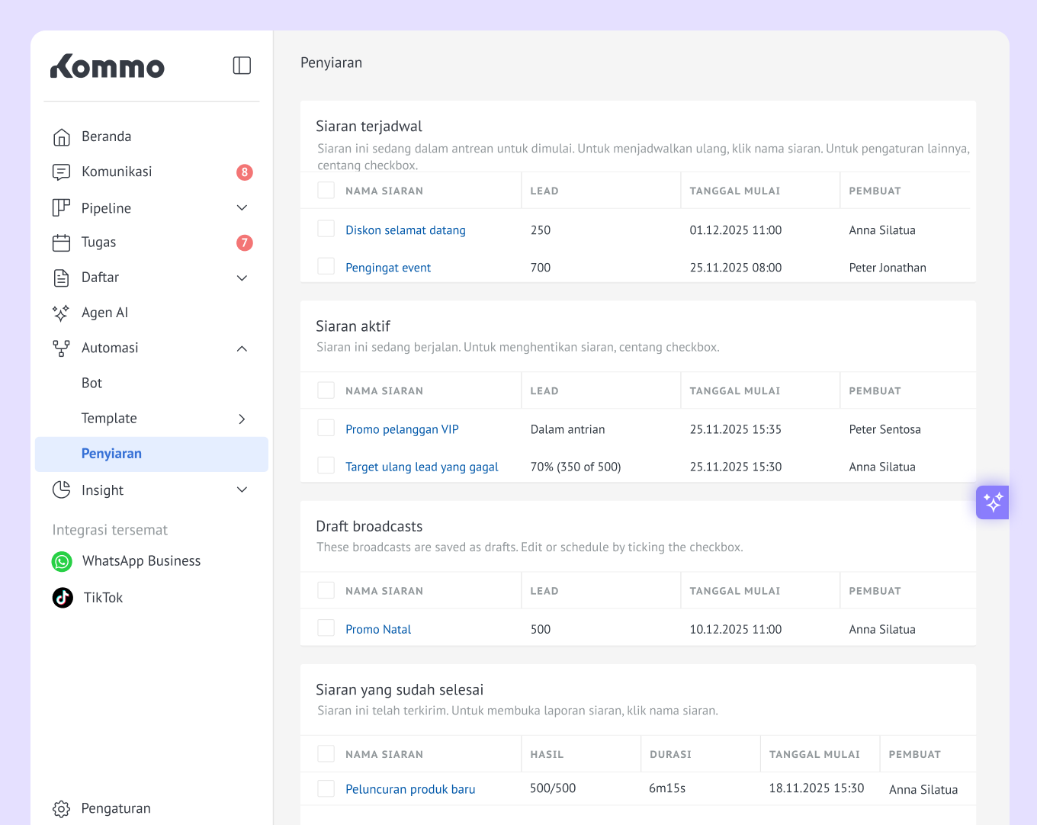Click the Beranda home icon

(x=61, y=137)
